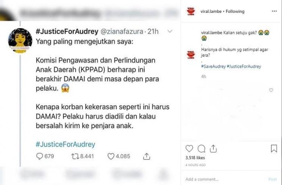282x185 pixels.
Task: Click tweet heart icon with 4.085
Action: click(119, 156)
